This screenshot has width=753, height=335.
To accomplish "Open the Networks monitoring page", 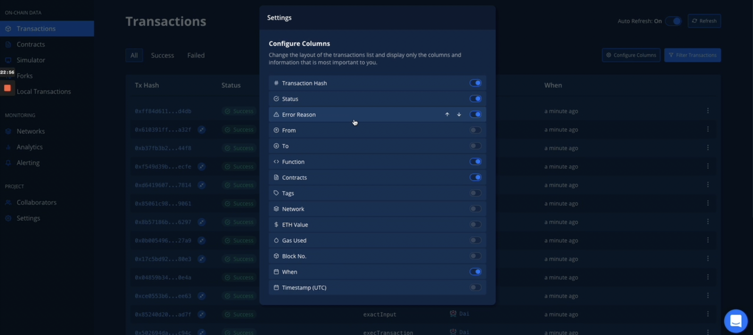I will point(31,131).
